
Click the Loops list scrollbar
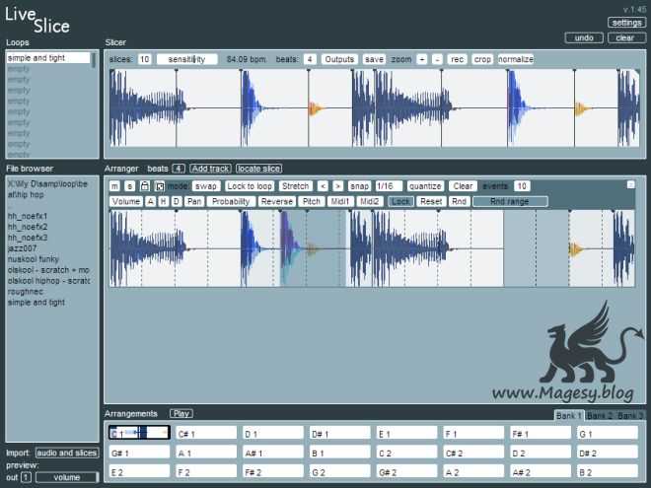[x=94, y=60]
